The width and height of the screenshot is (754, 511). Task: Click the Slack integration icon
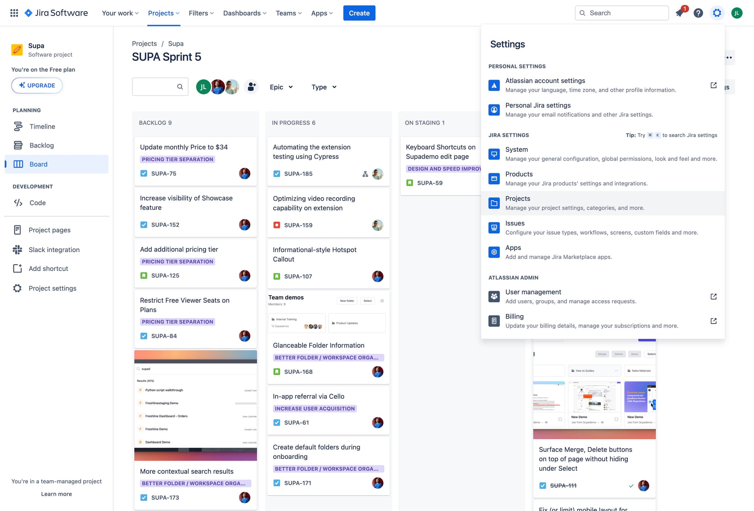point(17,250)
